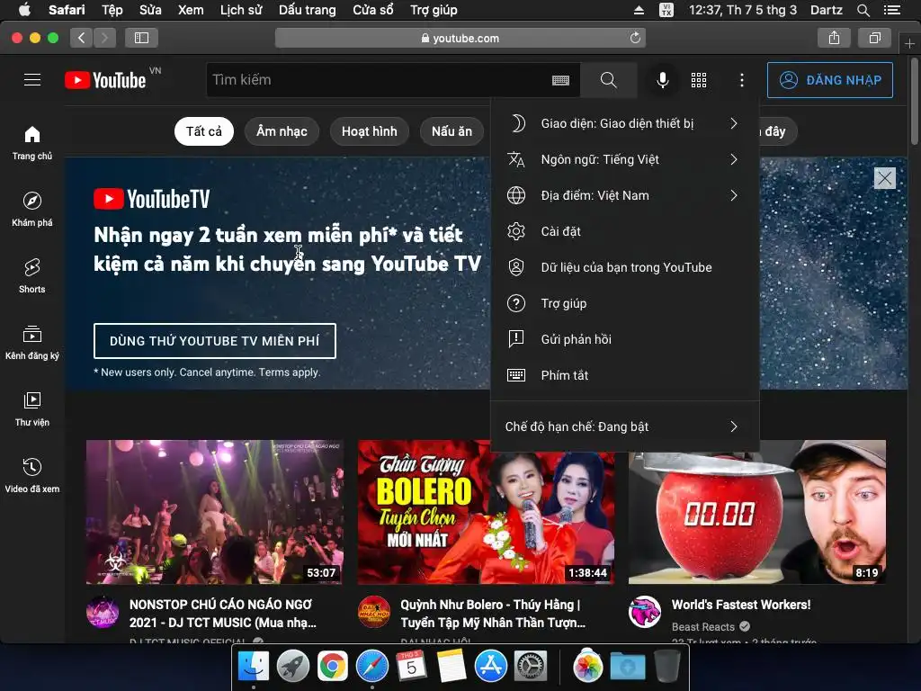Open Launchpad from the Dock
The image size is (921, 691).
292,667
